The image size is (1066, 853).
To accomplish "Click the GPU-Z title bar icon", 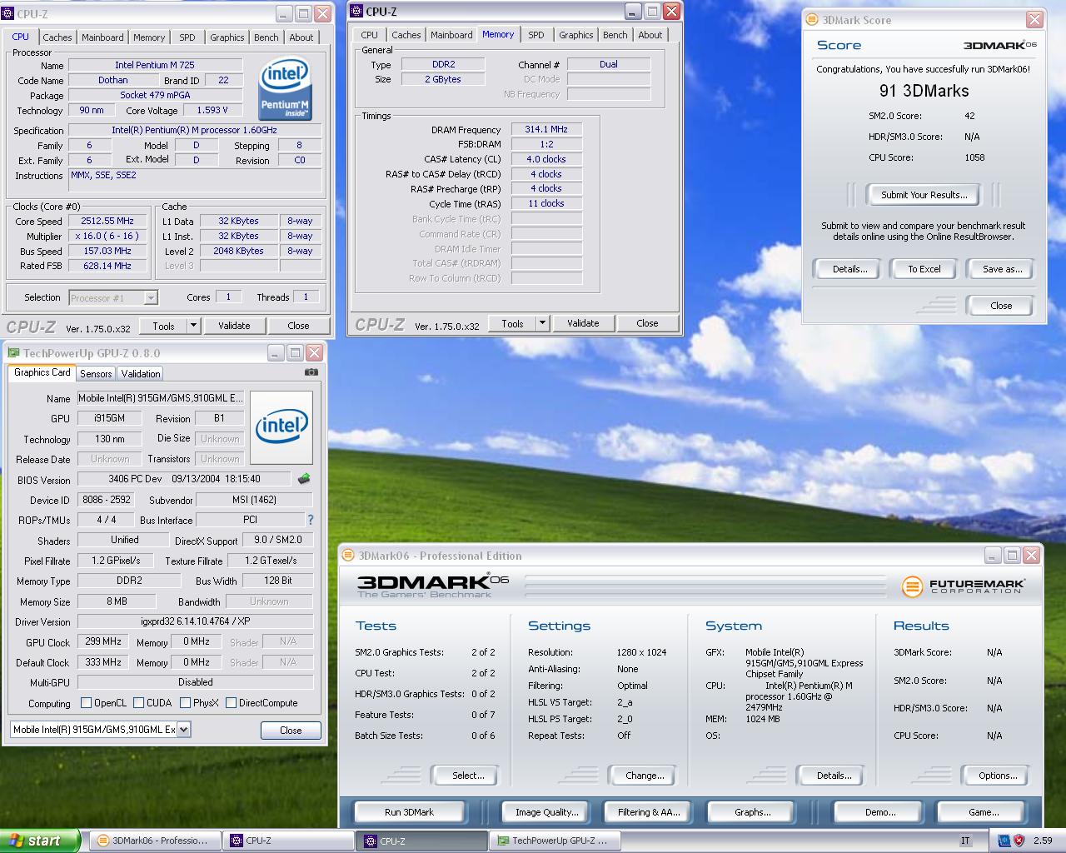I will click(13, 353).
